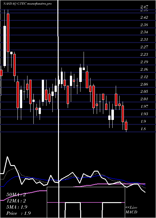The width and height of the screenshot is (156, 218).
Task: Click the 5MA : 1.9 reading
Action: tap(17, 207)
